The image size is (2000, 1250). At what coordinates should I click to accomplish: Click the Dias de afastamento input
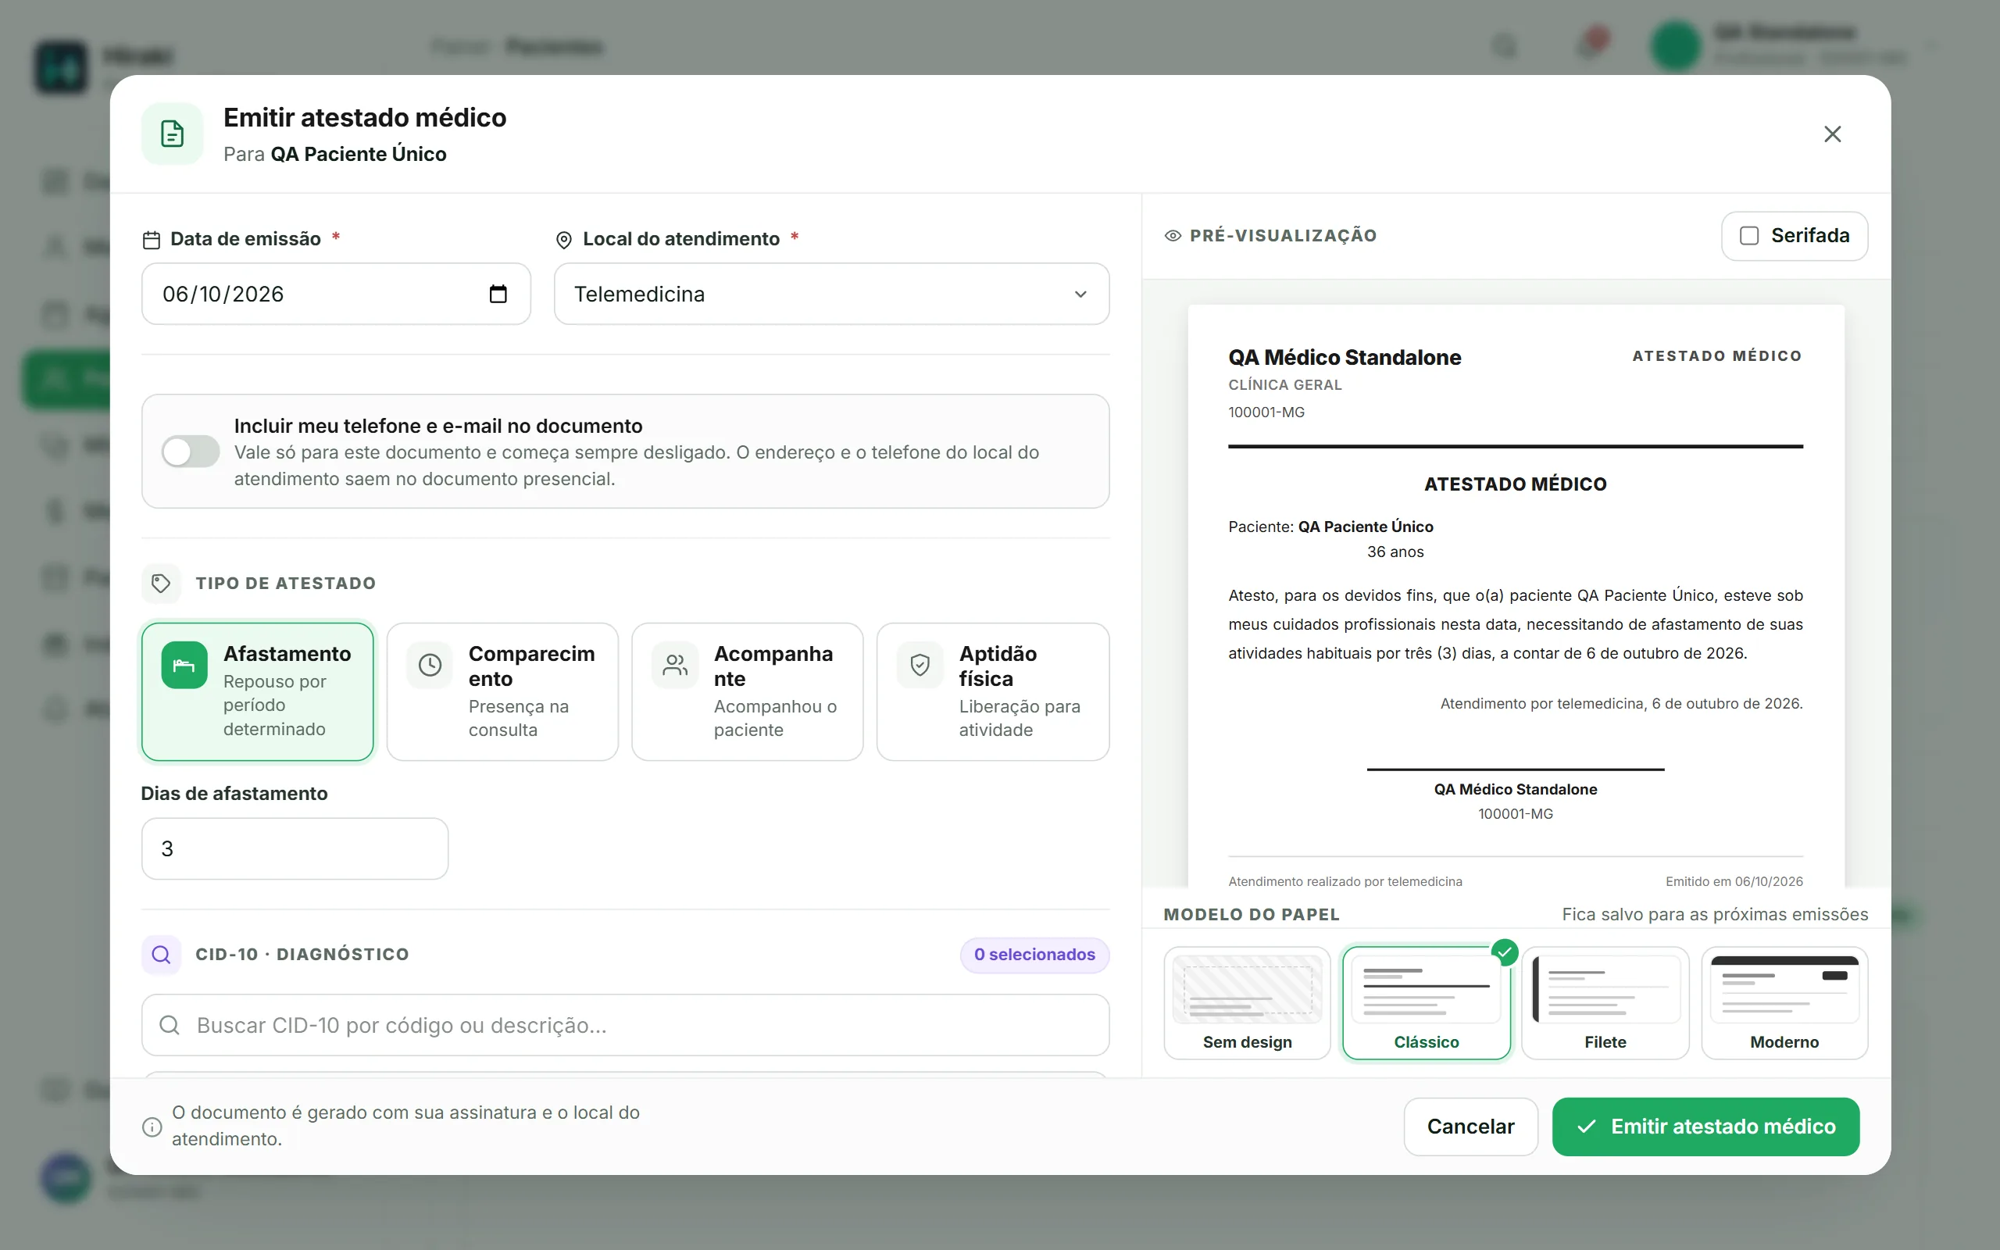point(295,849)
